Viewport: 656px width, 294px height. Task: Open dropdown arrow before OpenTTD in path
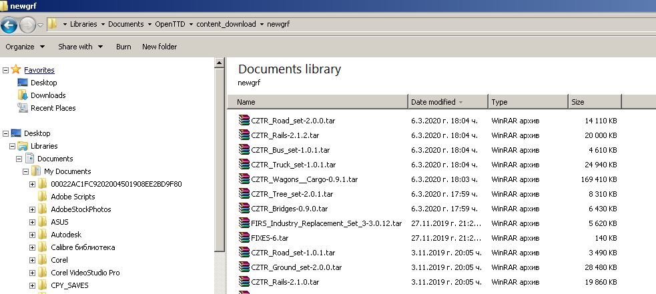149,24
